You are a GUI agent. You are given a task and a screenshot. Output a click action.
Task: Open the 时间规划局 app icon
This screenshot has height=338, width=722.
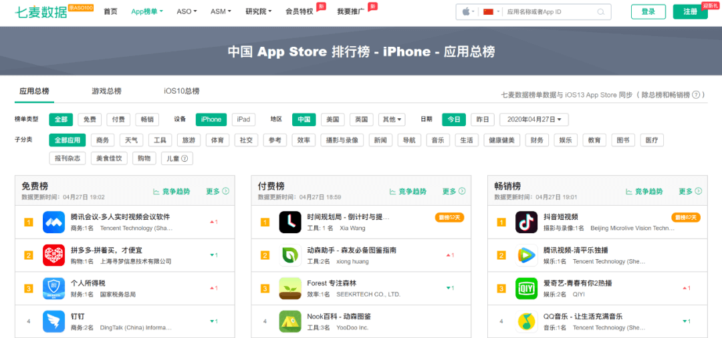click(290, 222)
